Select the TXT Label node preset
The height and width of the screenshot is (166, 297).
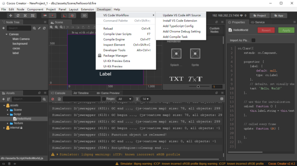(x=177, y=79)
